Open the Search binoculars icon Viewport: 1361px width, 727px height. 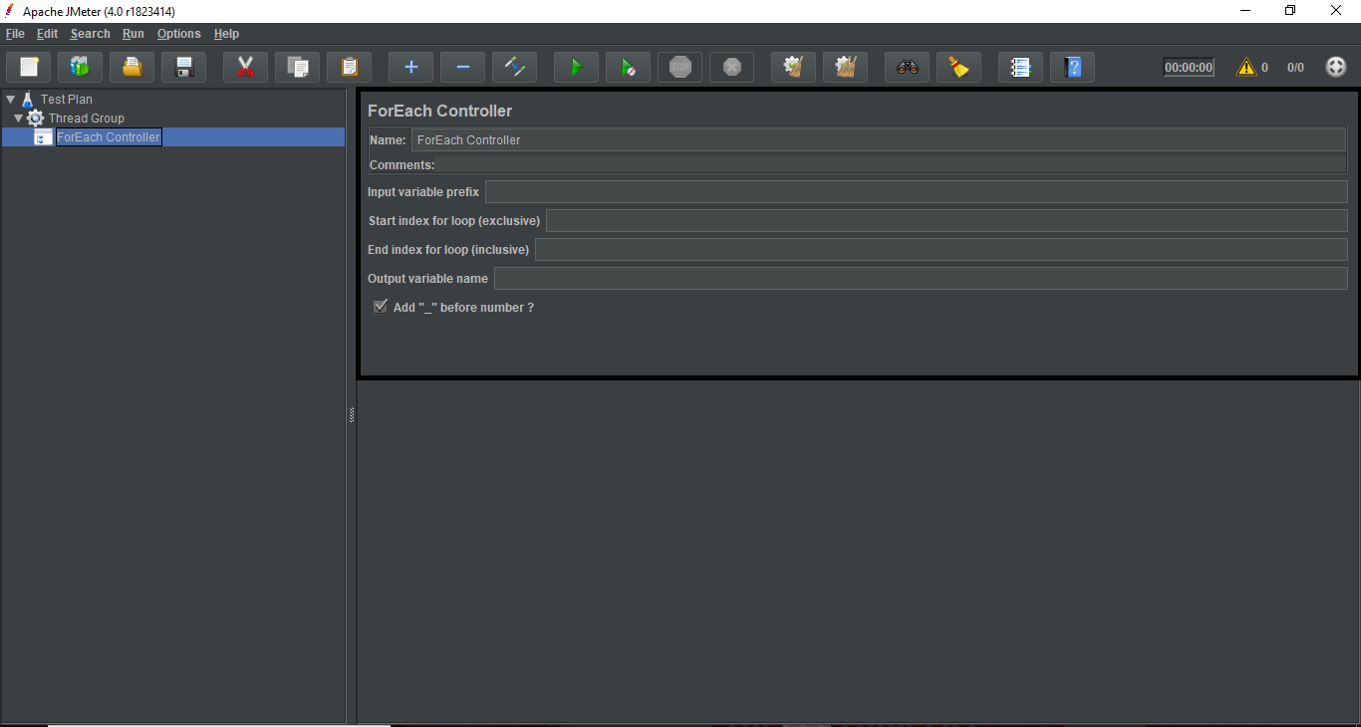point(907,68)
